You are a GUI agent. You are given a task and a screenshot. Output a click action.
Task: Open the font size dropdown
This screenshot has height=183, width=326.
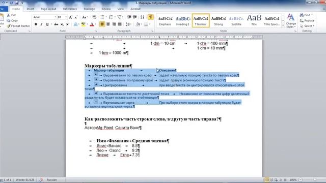[x=66, y=17]
